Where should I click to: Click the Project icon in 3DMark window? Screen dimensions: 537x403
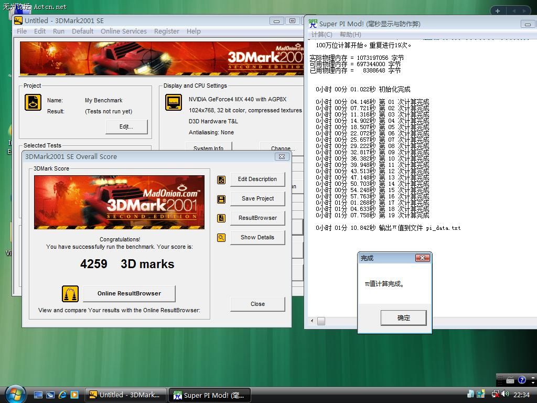click(33, 102)
